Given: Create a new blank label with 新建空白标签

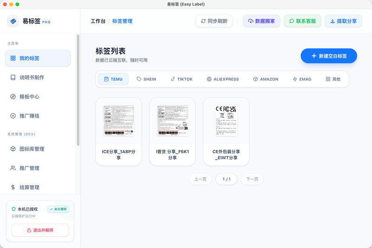Looking at the screenshot, I should [329, 56].
